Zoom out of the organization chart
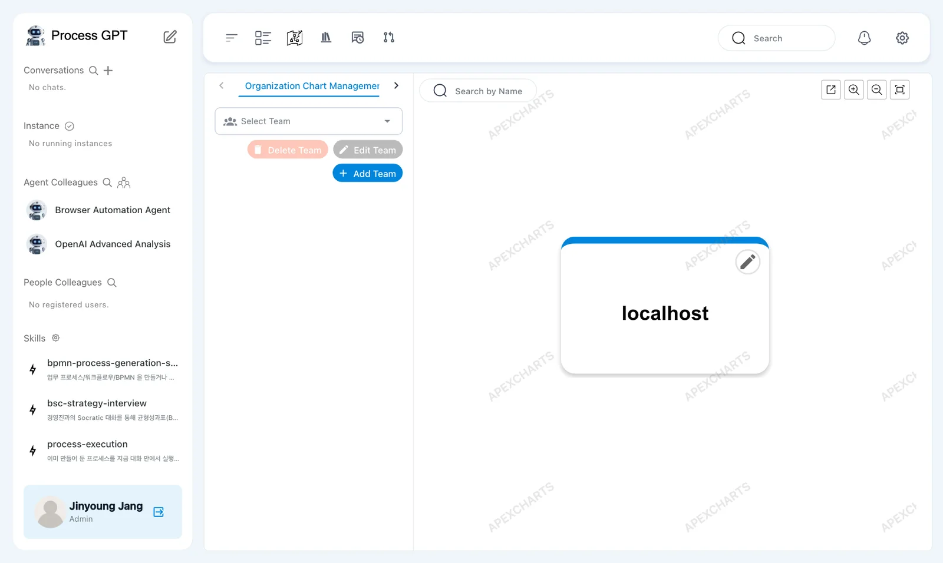 877,90
